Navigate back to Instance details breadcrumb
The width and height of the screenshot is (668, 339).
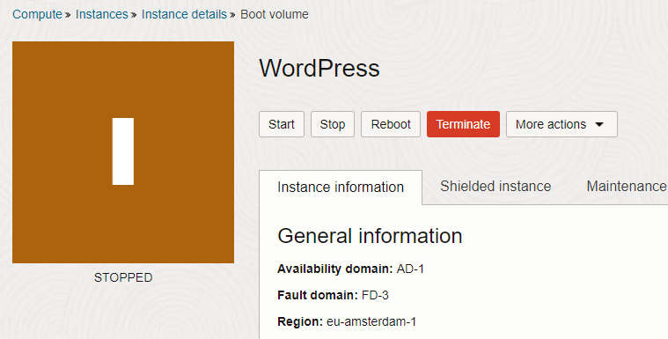184,14
